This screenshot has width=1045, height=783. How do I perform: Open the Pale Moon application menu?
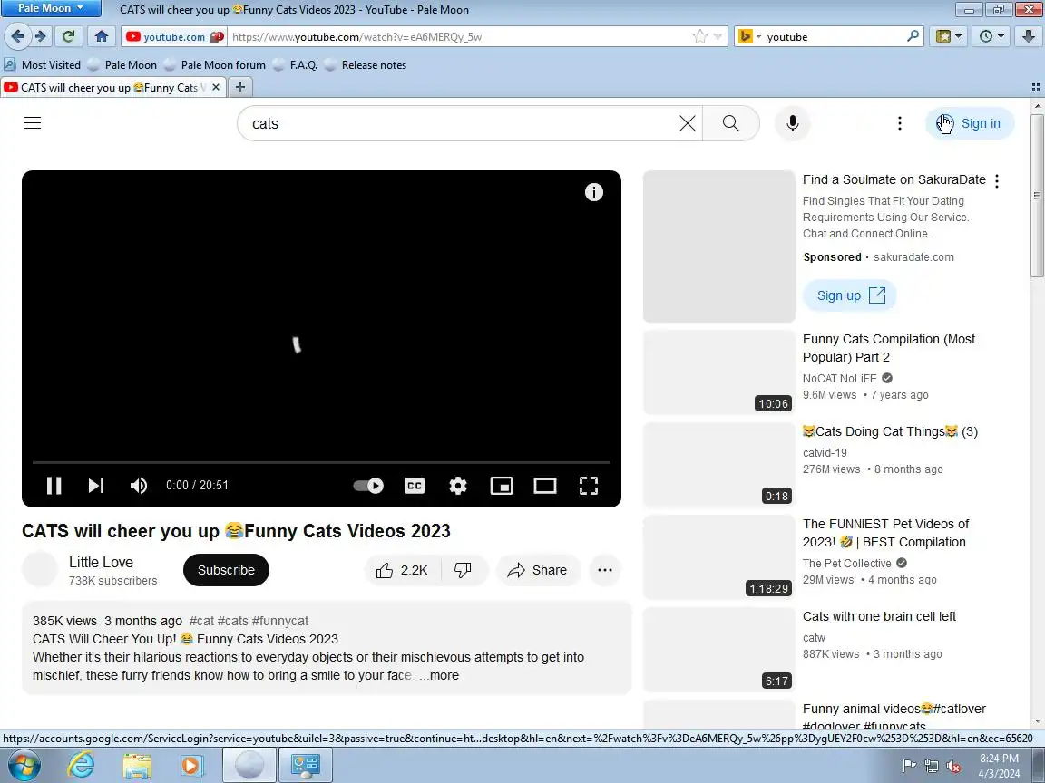[52, 9]
